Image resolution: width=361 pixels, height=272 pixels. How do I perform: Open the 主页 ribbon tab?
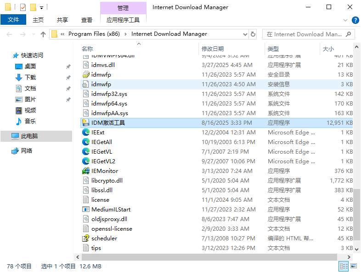click(38, 20)
